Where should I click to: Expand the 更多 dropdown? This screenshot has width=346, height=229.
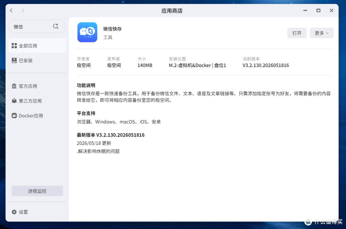coord(322,33)
